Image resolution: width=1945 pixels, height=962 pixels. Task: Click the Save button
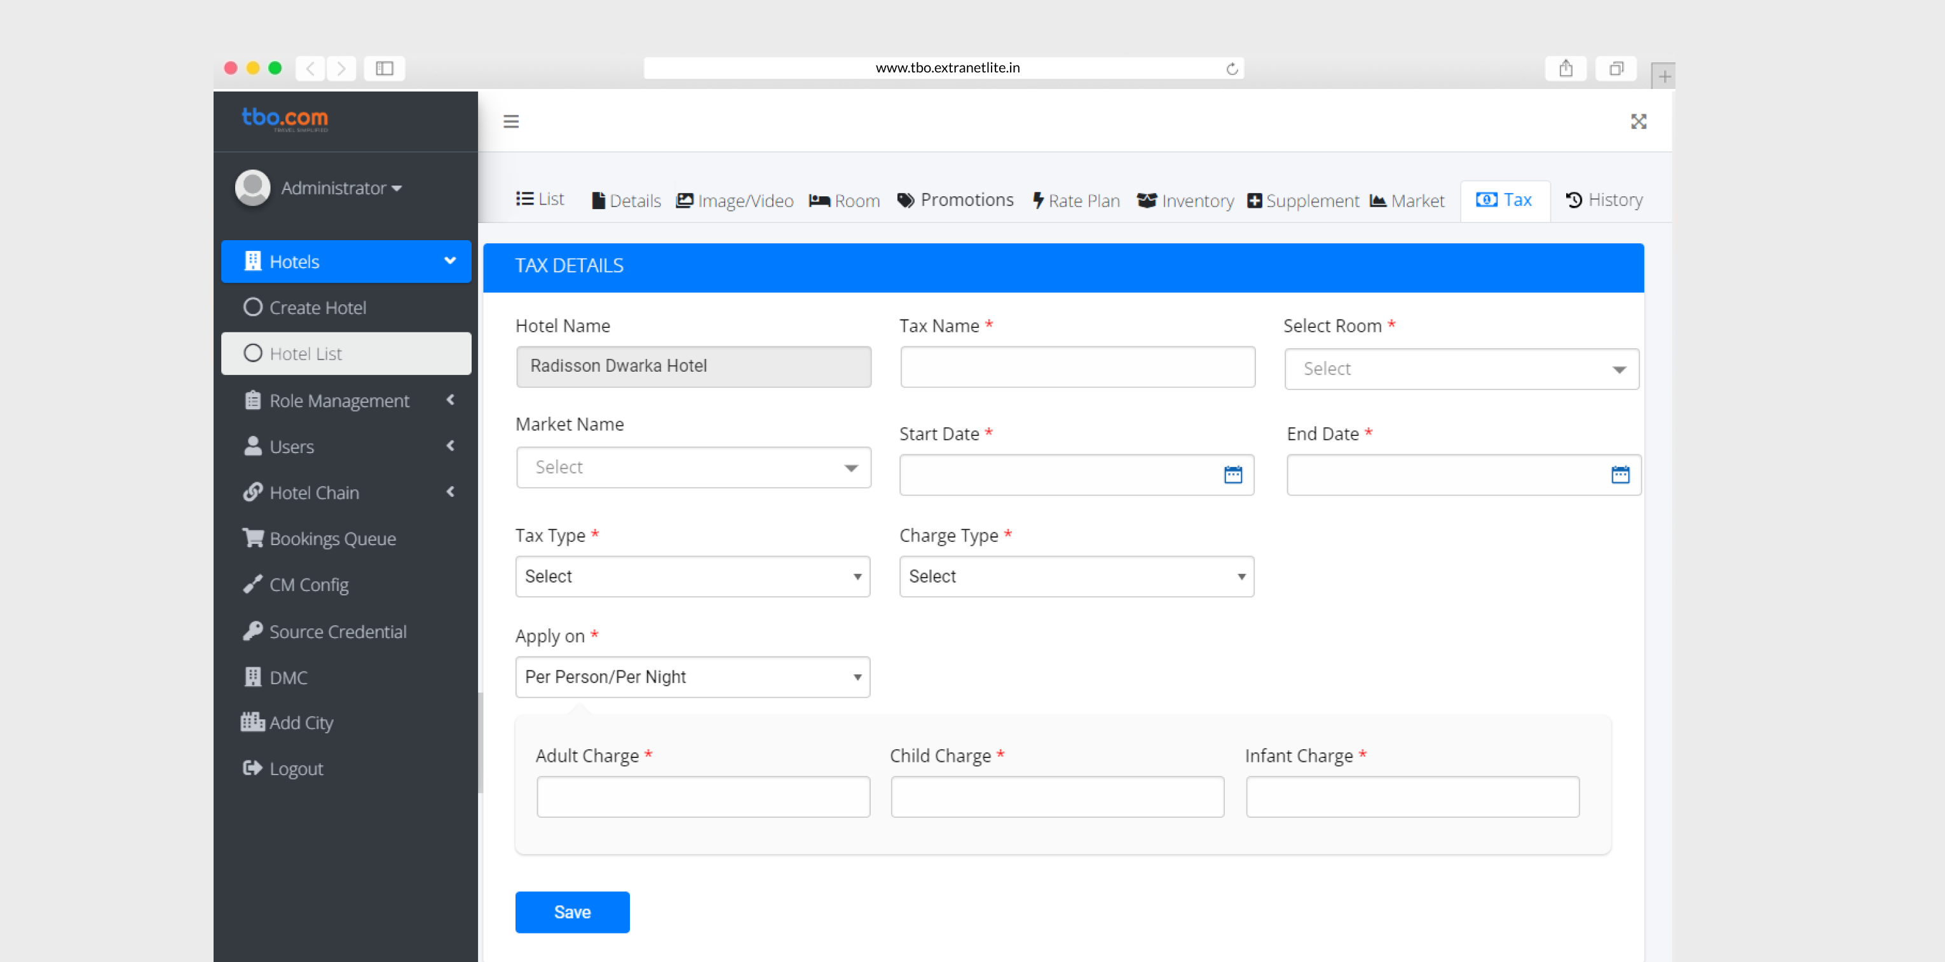(572, 912)
